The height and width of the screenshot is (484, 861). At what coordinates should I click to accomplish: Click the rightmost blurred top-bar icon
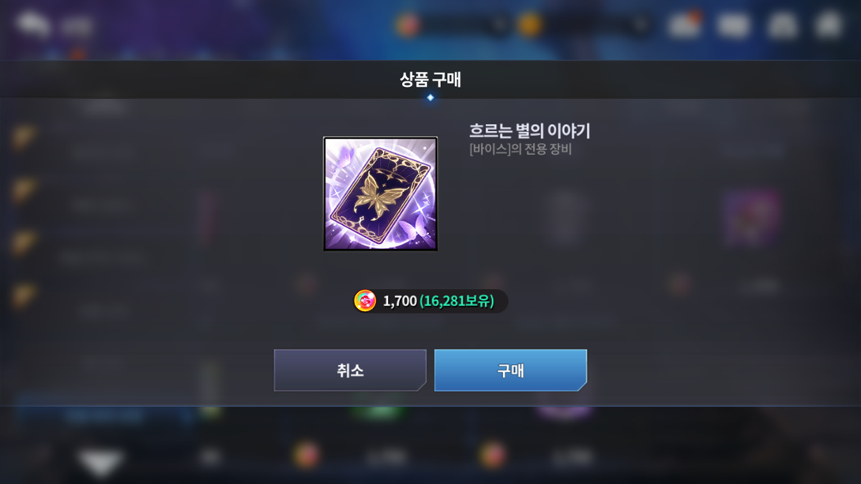click(x=829, y=24)
